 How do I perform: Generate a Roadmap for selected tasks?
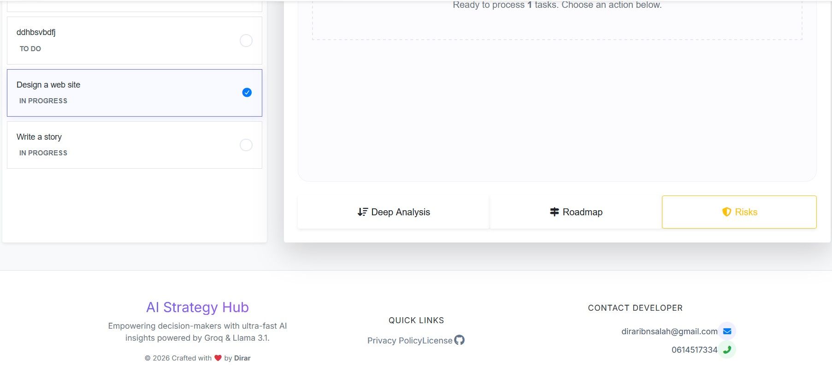coord(575,212)
